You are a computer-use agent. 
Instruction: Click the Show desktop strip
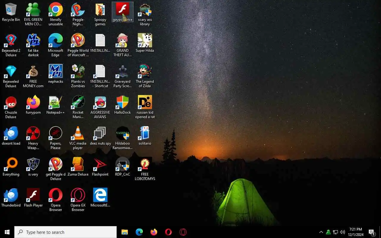[380, 232]
